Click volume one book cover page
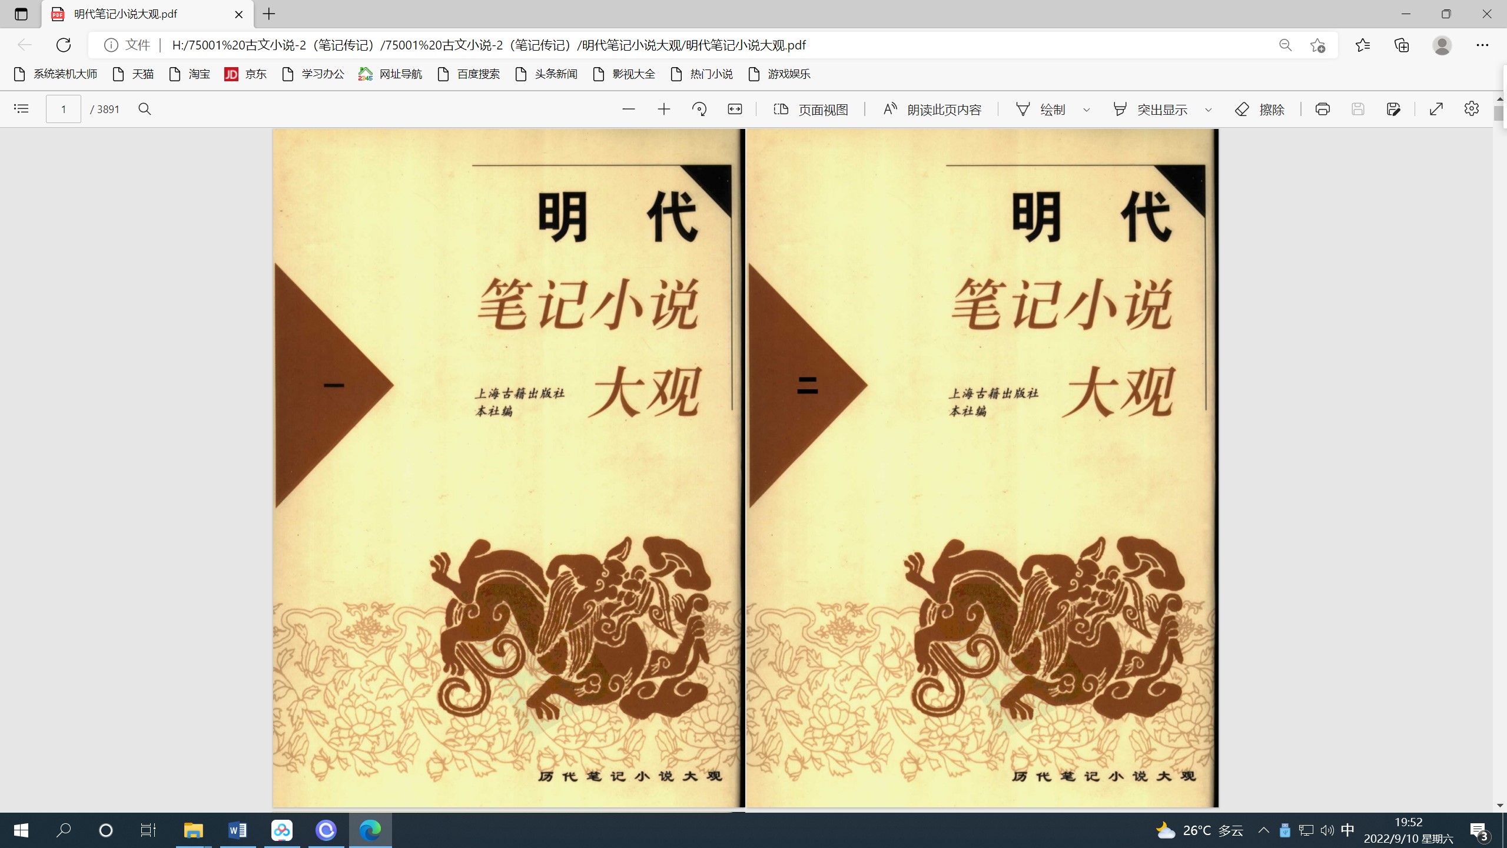Screen dimensions: 1507x848 (x=508, y=468)
